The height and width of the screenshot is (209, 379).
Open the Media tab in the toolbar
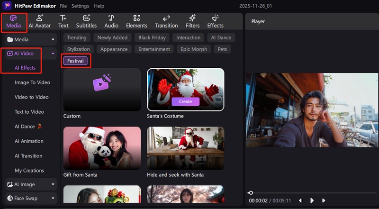14,21
